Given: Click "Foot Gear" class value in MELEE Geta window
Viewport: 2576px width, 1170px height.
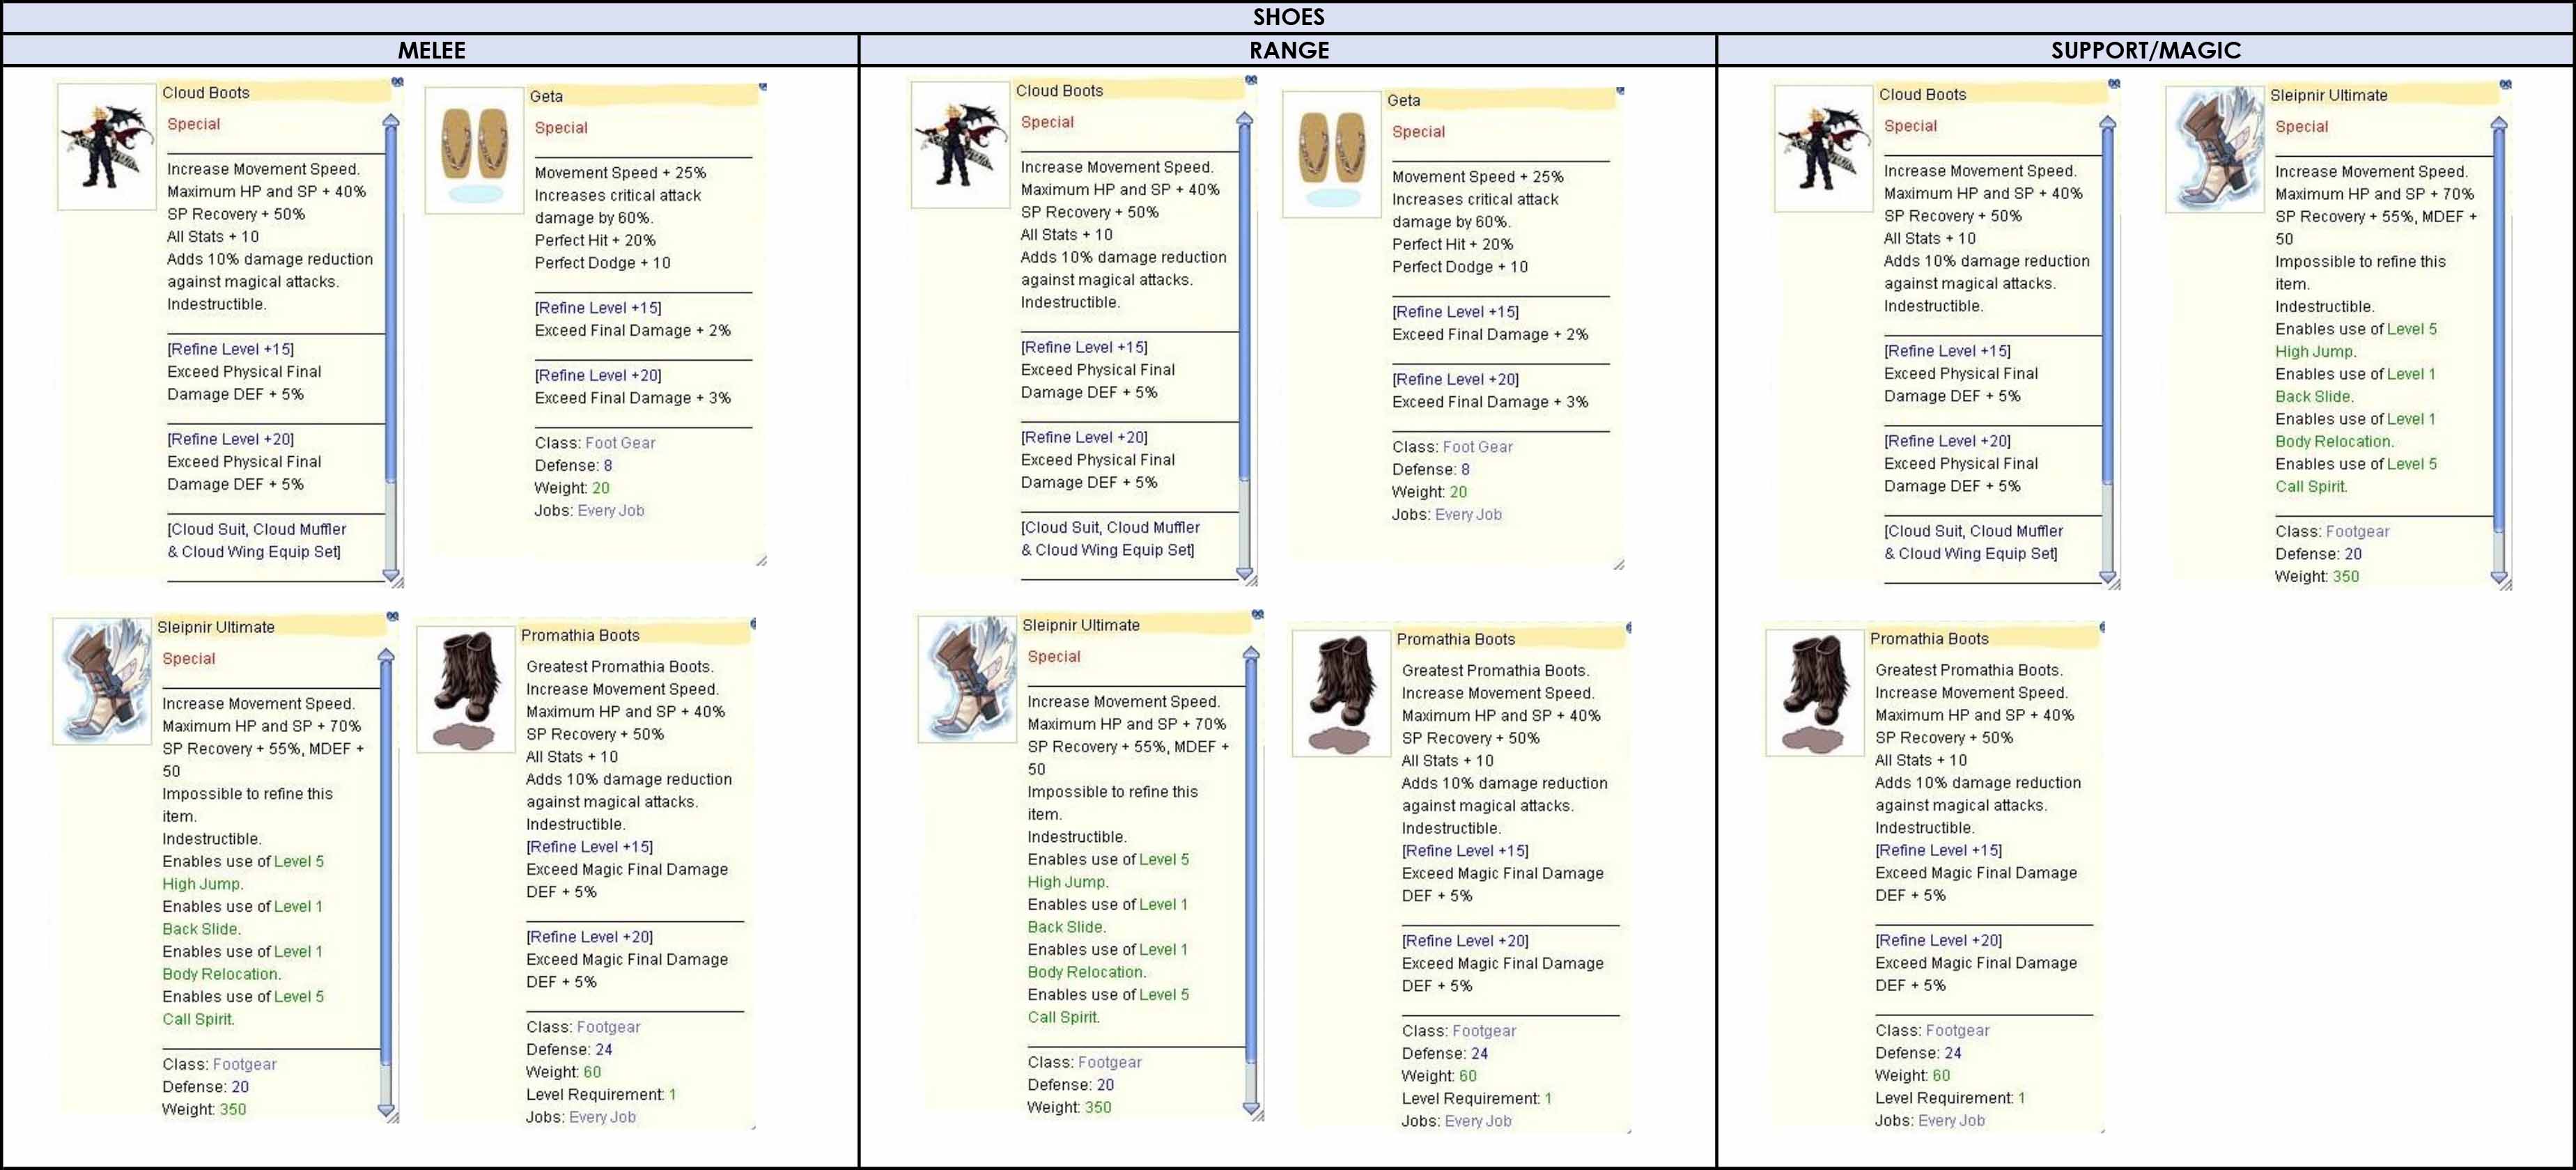Looking at the screenshot, I should [620, 443].
